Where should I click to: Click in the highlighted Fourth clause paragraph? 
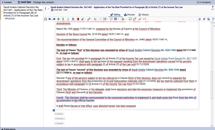pyautogui.click(x=126, y=99)
